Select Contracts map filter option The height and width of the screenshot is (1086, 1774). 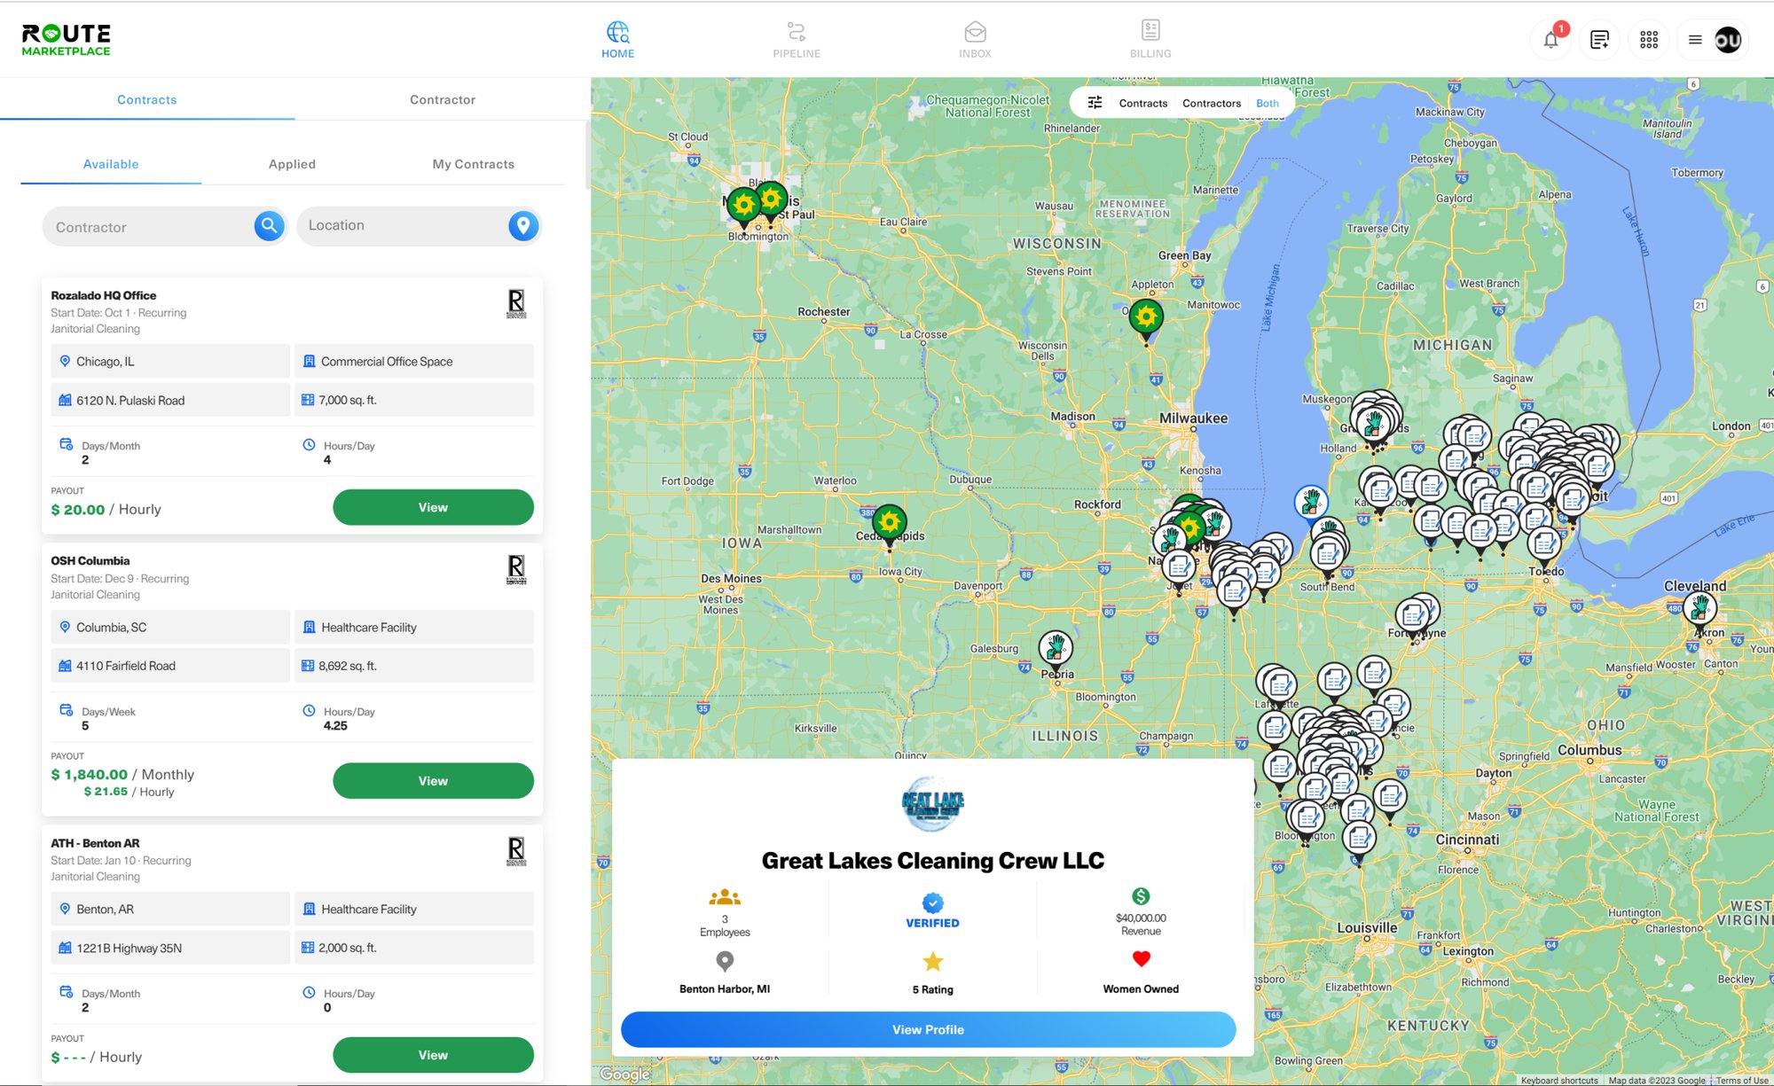pyautogui.click(x=1142, y=103)
